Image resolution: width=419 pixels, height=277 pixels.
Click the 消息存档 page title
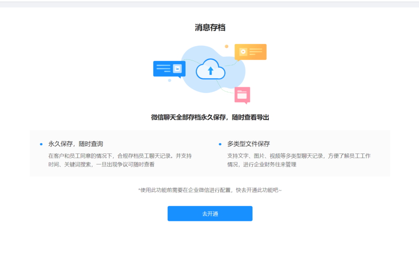point(210,28)
